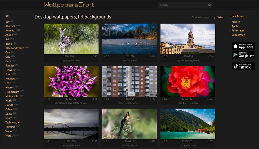The image size is (259, 149).
Task: Expand the Mobile resolution group
Action: point(235,22)
